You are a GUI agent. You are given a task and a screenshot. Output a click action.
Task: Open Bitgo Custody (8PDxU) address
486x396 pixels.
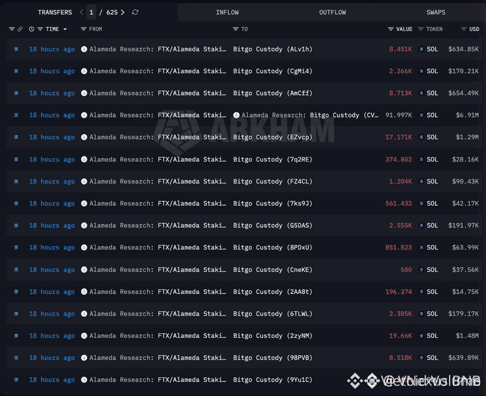tap(273, 247)
